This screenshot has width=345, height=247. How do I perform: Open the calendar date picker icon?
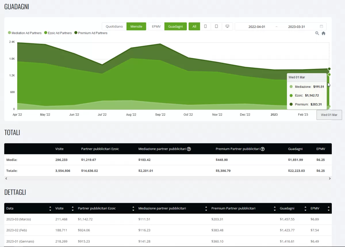321,26
